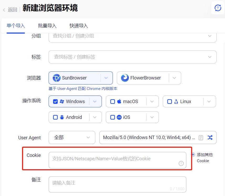
Task: Switch to the 快速导入 tab
Action: click(79, 26)
